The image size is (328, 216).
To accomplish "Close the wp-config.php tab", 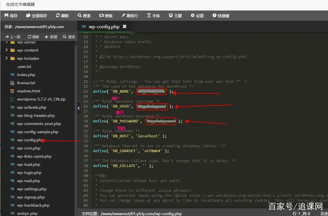I will tap(125, 27).
